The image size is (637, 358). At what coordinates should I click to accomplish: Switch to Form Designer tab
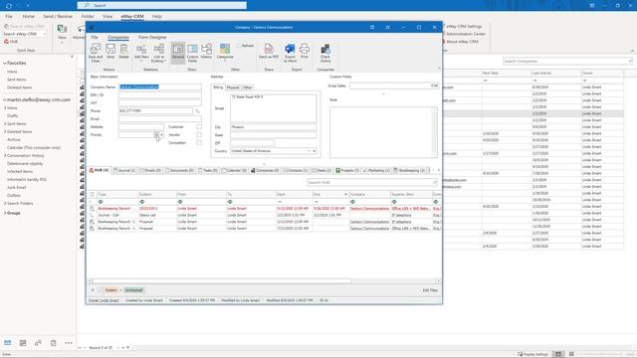coord(152,38)
